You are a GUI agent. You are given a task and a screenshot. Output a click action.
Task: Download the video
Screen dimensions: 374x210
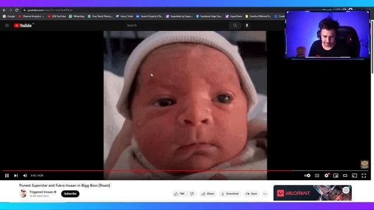coord(230,194)
